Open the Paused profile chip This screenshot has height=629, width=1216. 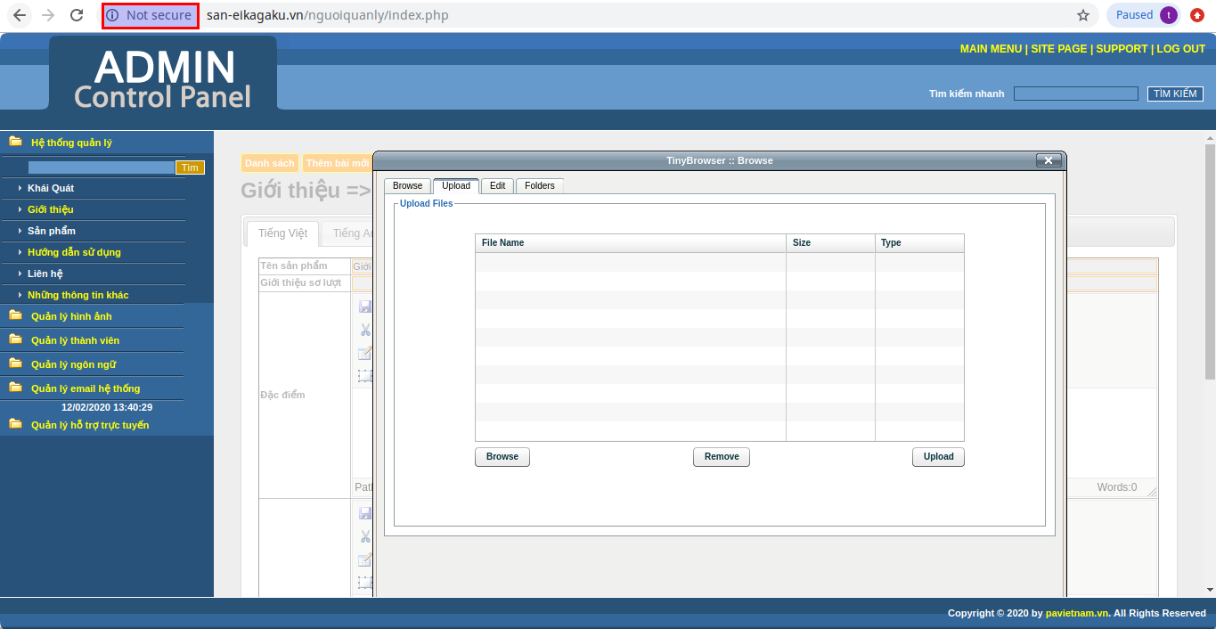click(1146, 15)
